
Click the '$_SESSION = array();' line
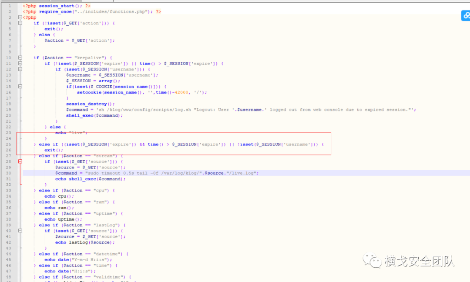click(x=93, y=81)
